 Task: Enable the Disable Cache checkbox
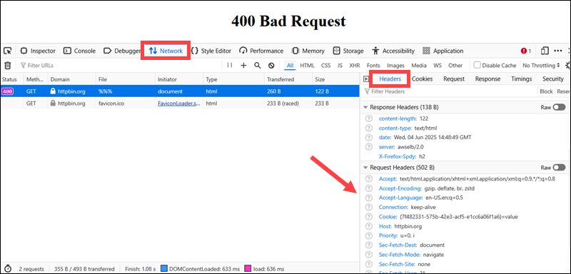point(477,65)
